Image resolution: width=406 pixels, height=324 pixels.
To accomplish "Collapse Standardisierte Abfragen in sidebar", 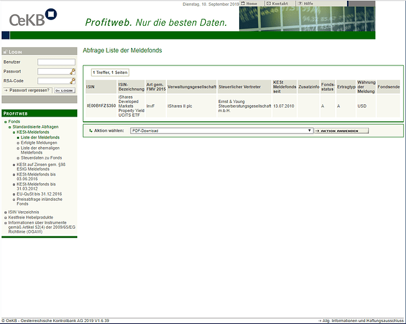I will (10, 127).
